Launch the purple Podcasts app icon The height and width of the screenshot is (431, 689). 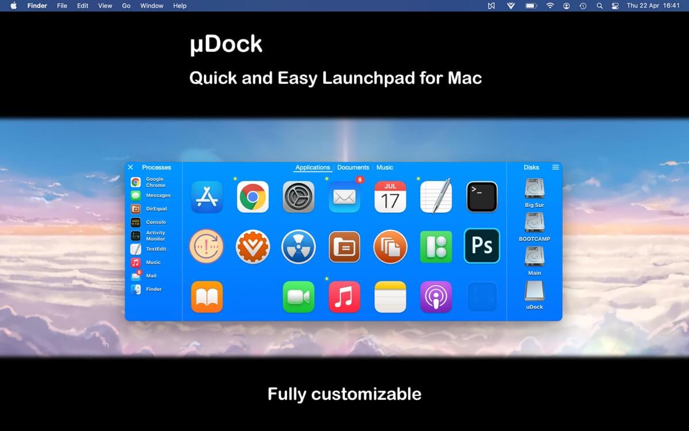point(436,297)
